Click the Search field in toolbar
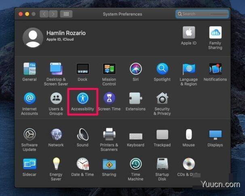Image resolution: width=245 pixels, height=196 pixels. [202, 14]
